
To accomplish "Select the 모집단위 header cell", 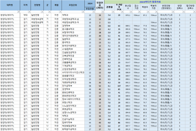I will [73, 5].
